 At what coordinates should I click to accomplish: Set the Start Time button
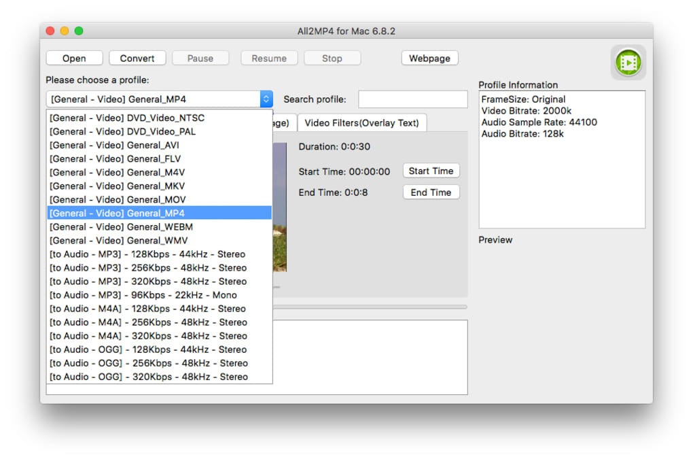pos(431,171)
